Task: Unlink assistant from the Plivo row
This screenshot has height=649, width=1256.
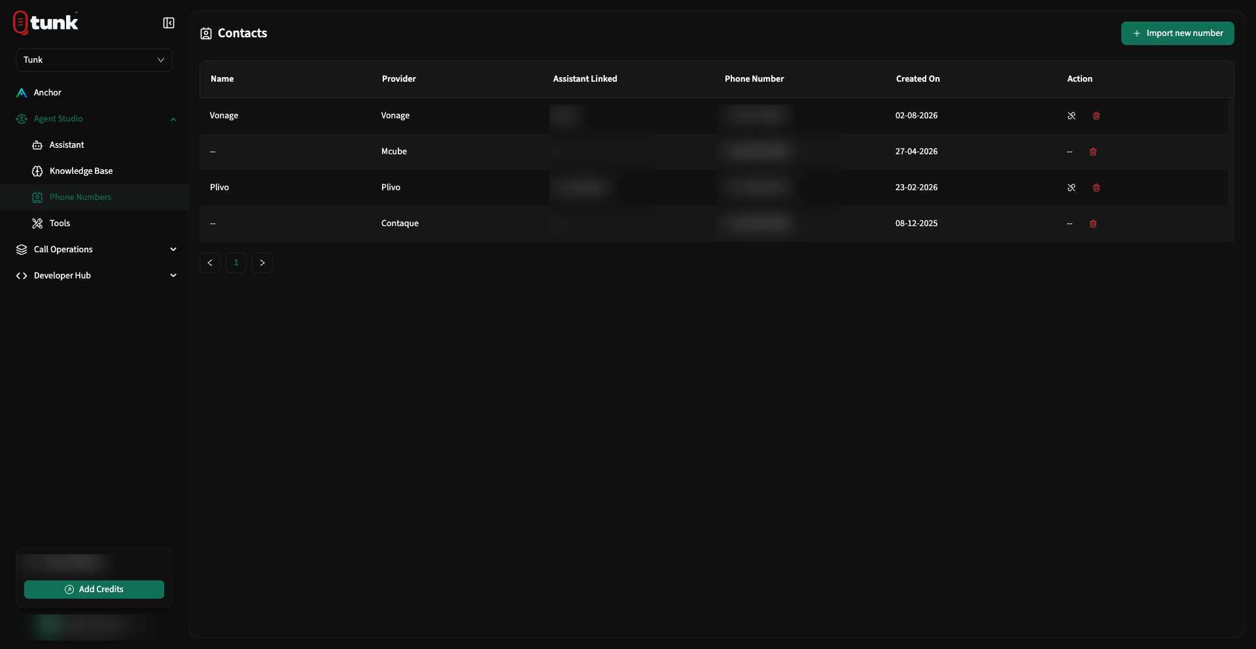Action: pos(1072,188)
